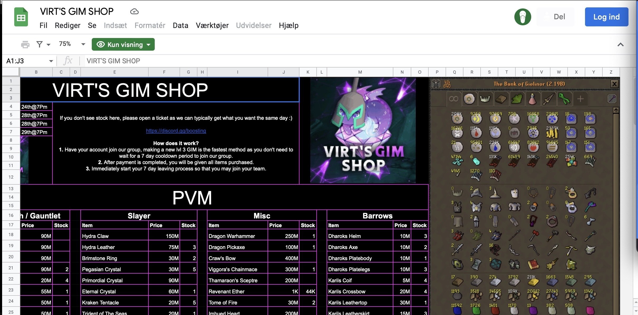638x315 pixels.
Task: Open the bank equipment character icon
Action: (x=436, y=84)
